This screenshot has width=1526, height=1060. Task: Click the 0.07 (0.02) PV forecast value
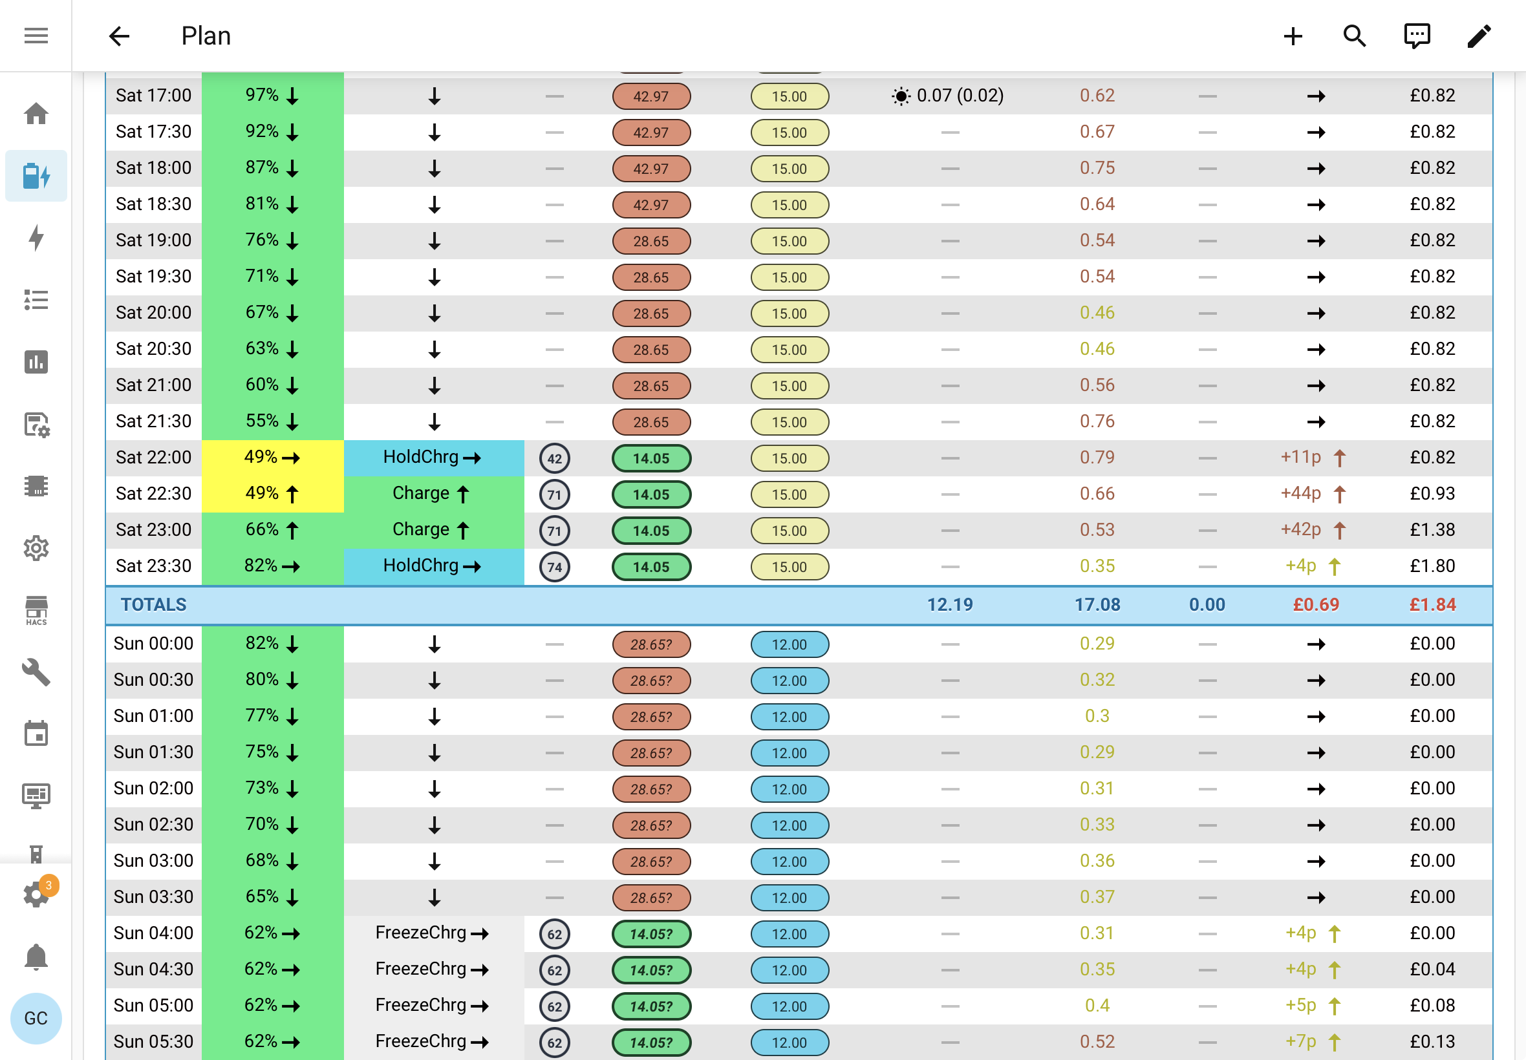(960, 96)
